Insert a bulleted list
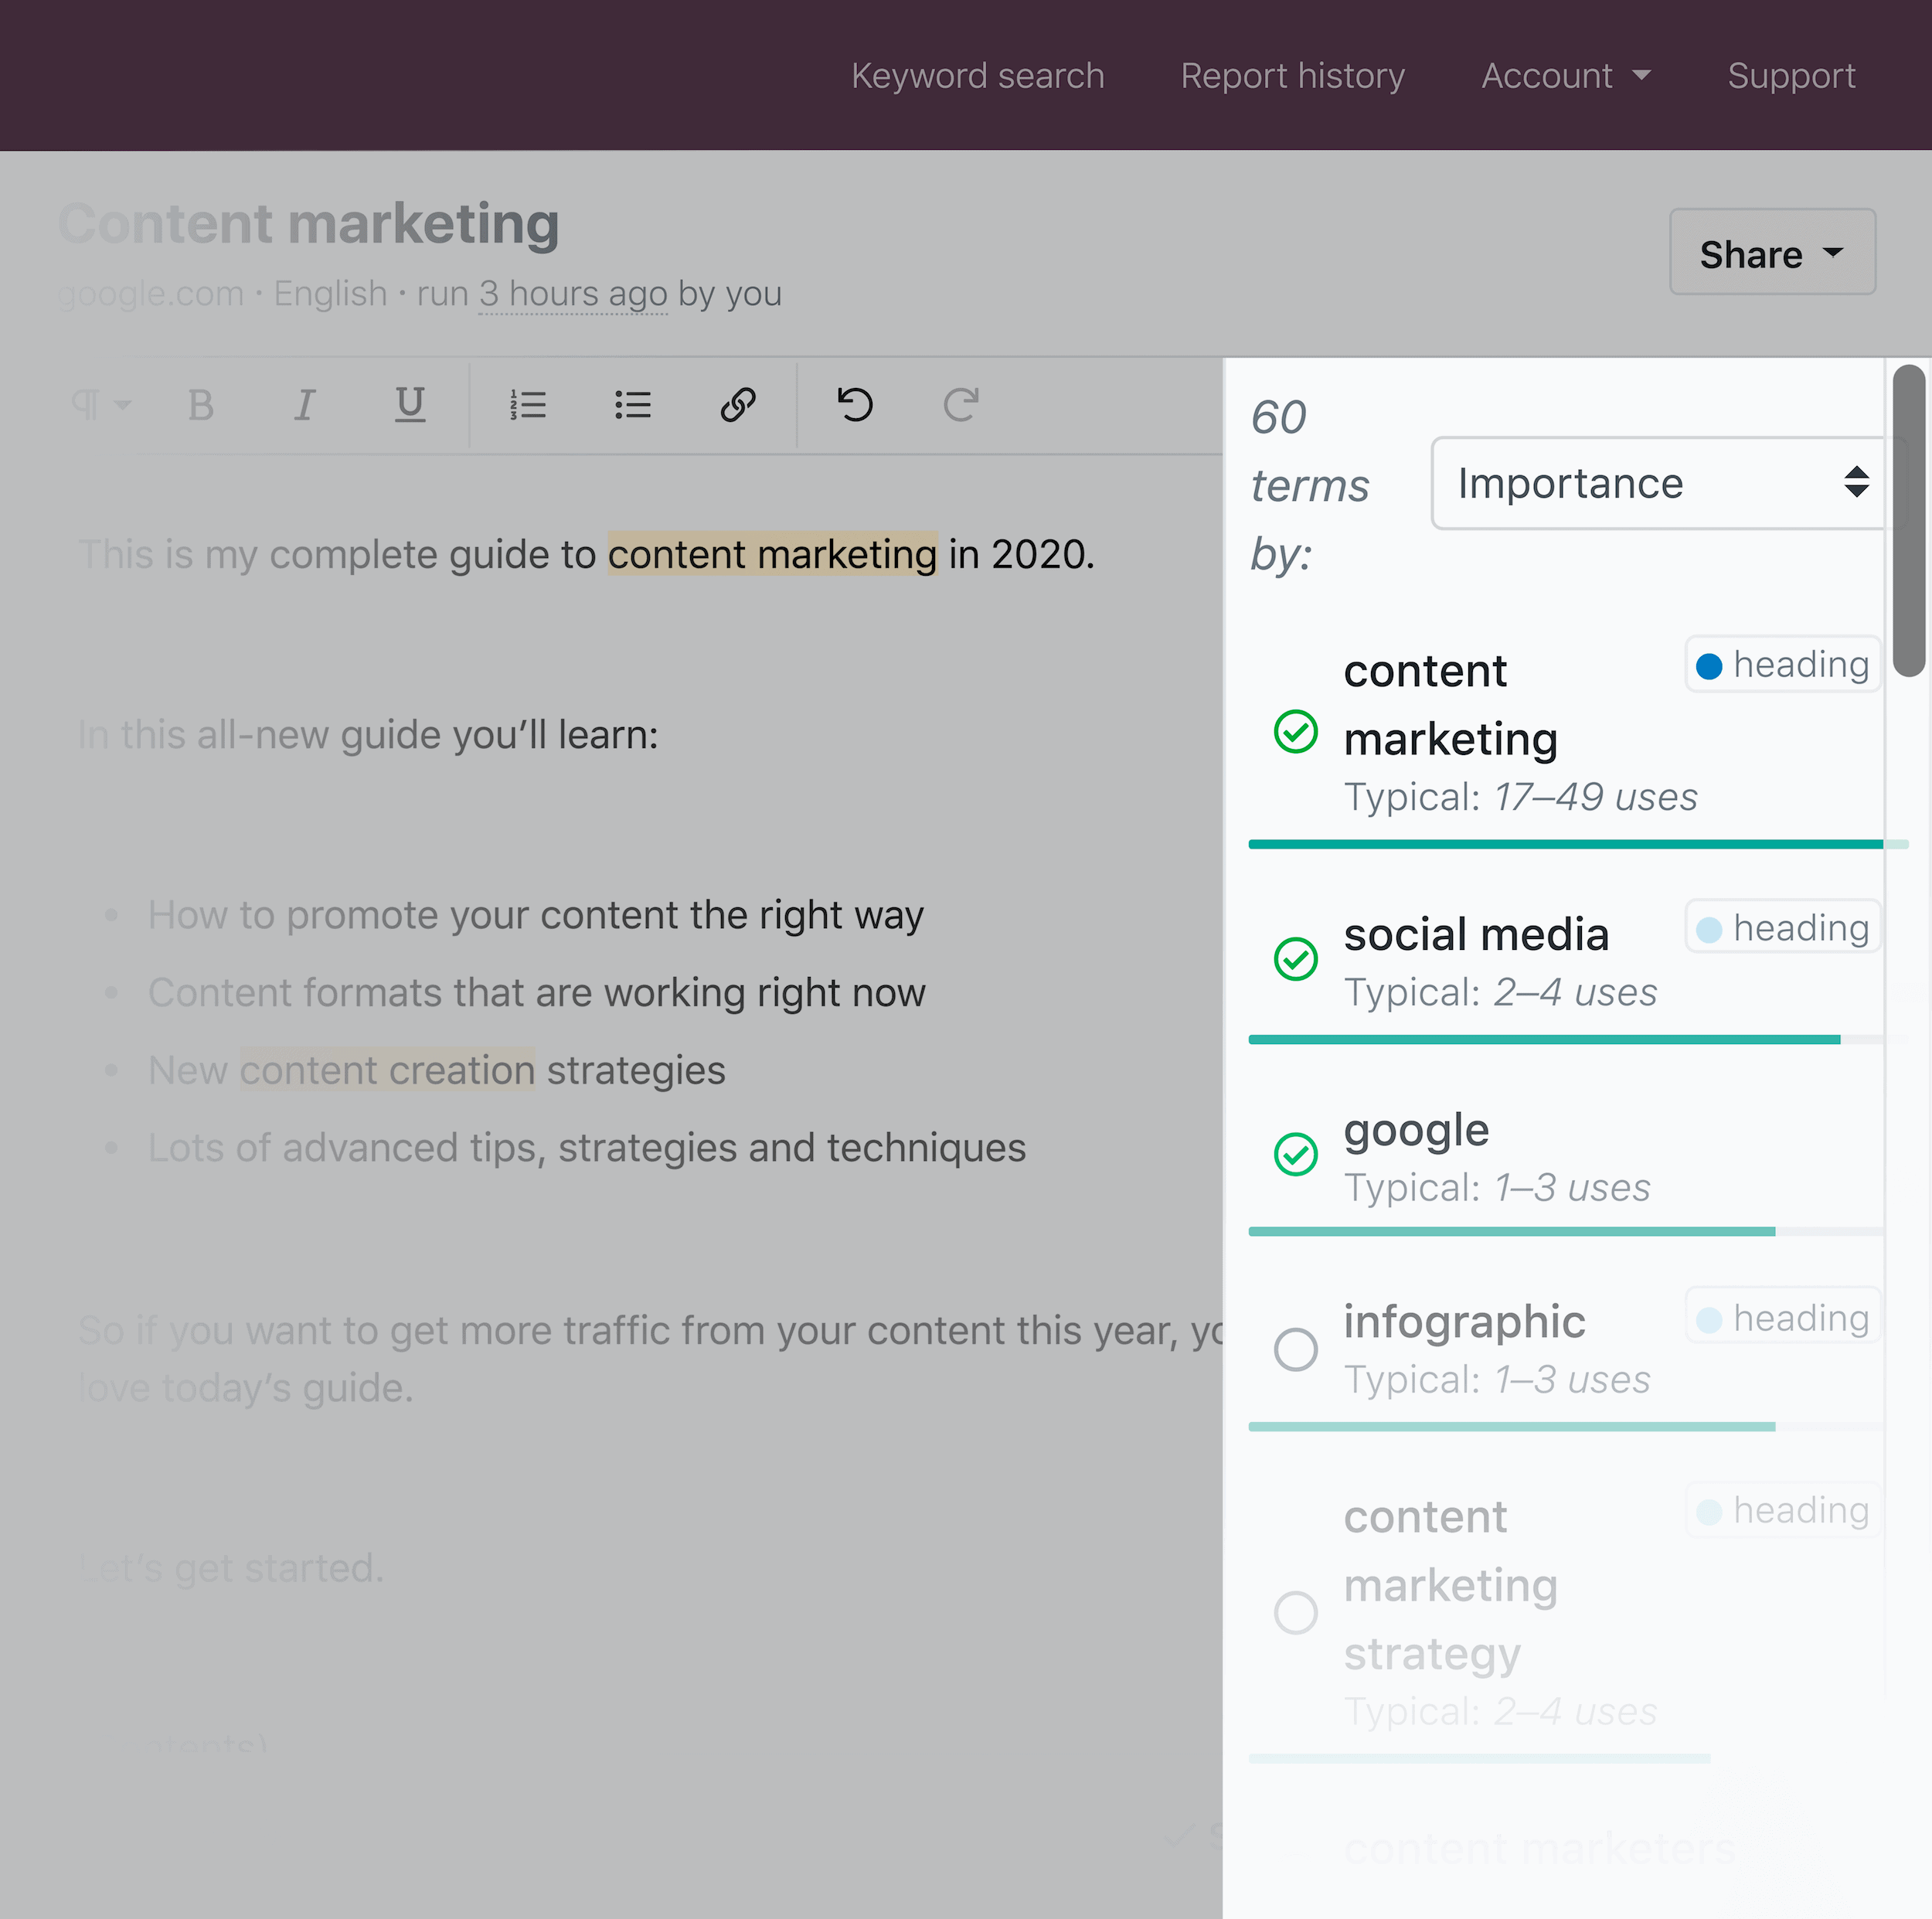This screenshot has height=1919, width=1932. [x=632, y=405]
